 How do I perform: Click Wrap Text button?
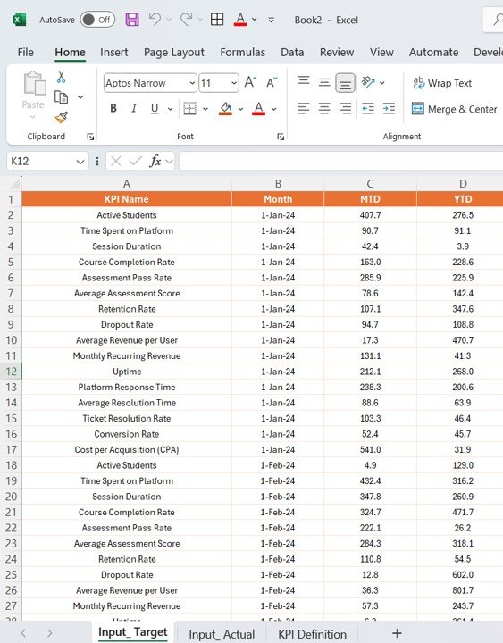coord(442,83)
